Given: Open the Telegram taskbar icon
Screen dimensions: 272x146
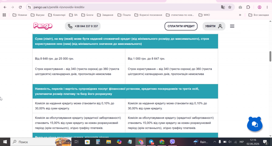Looking at the screenshot, I should tap(151, 142).
